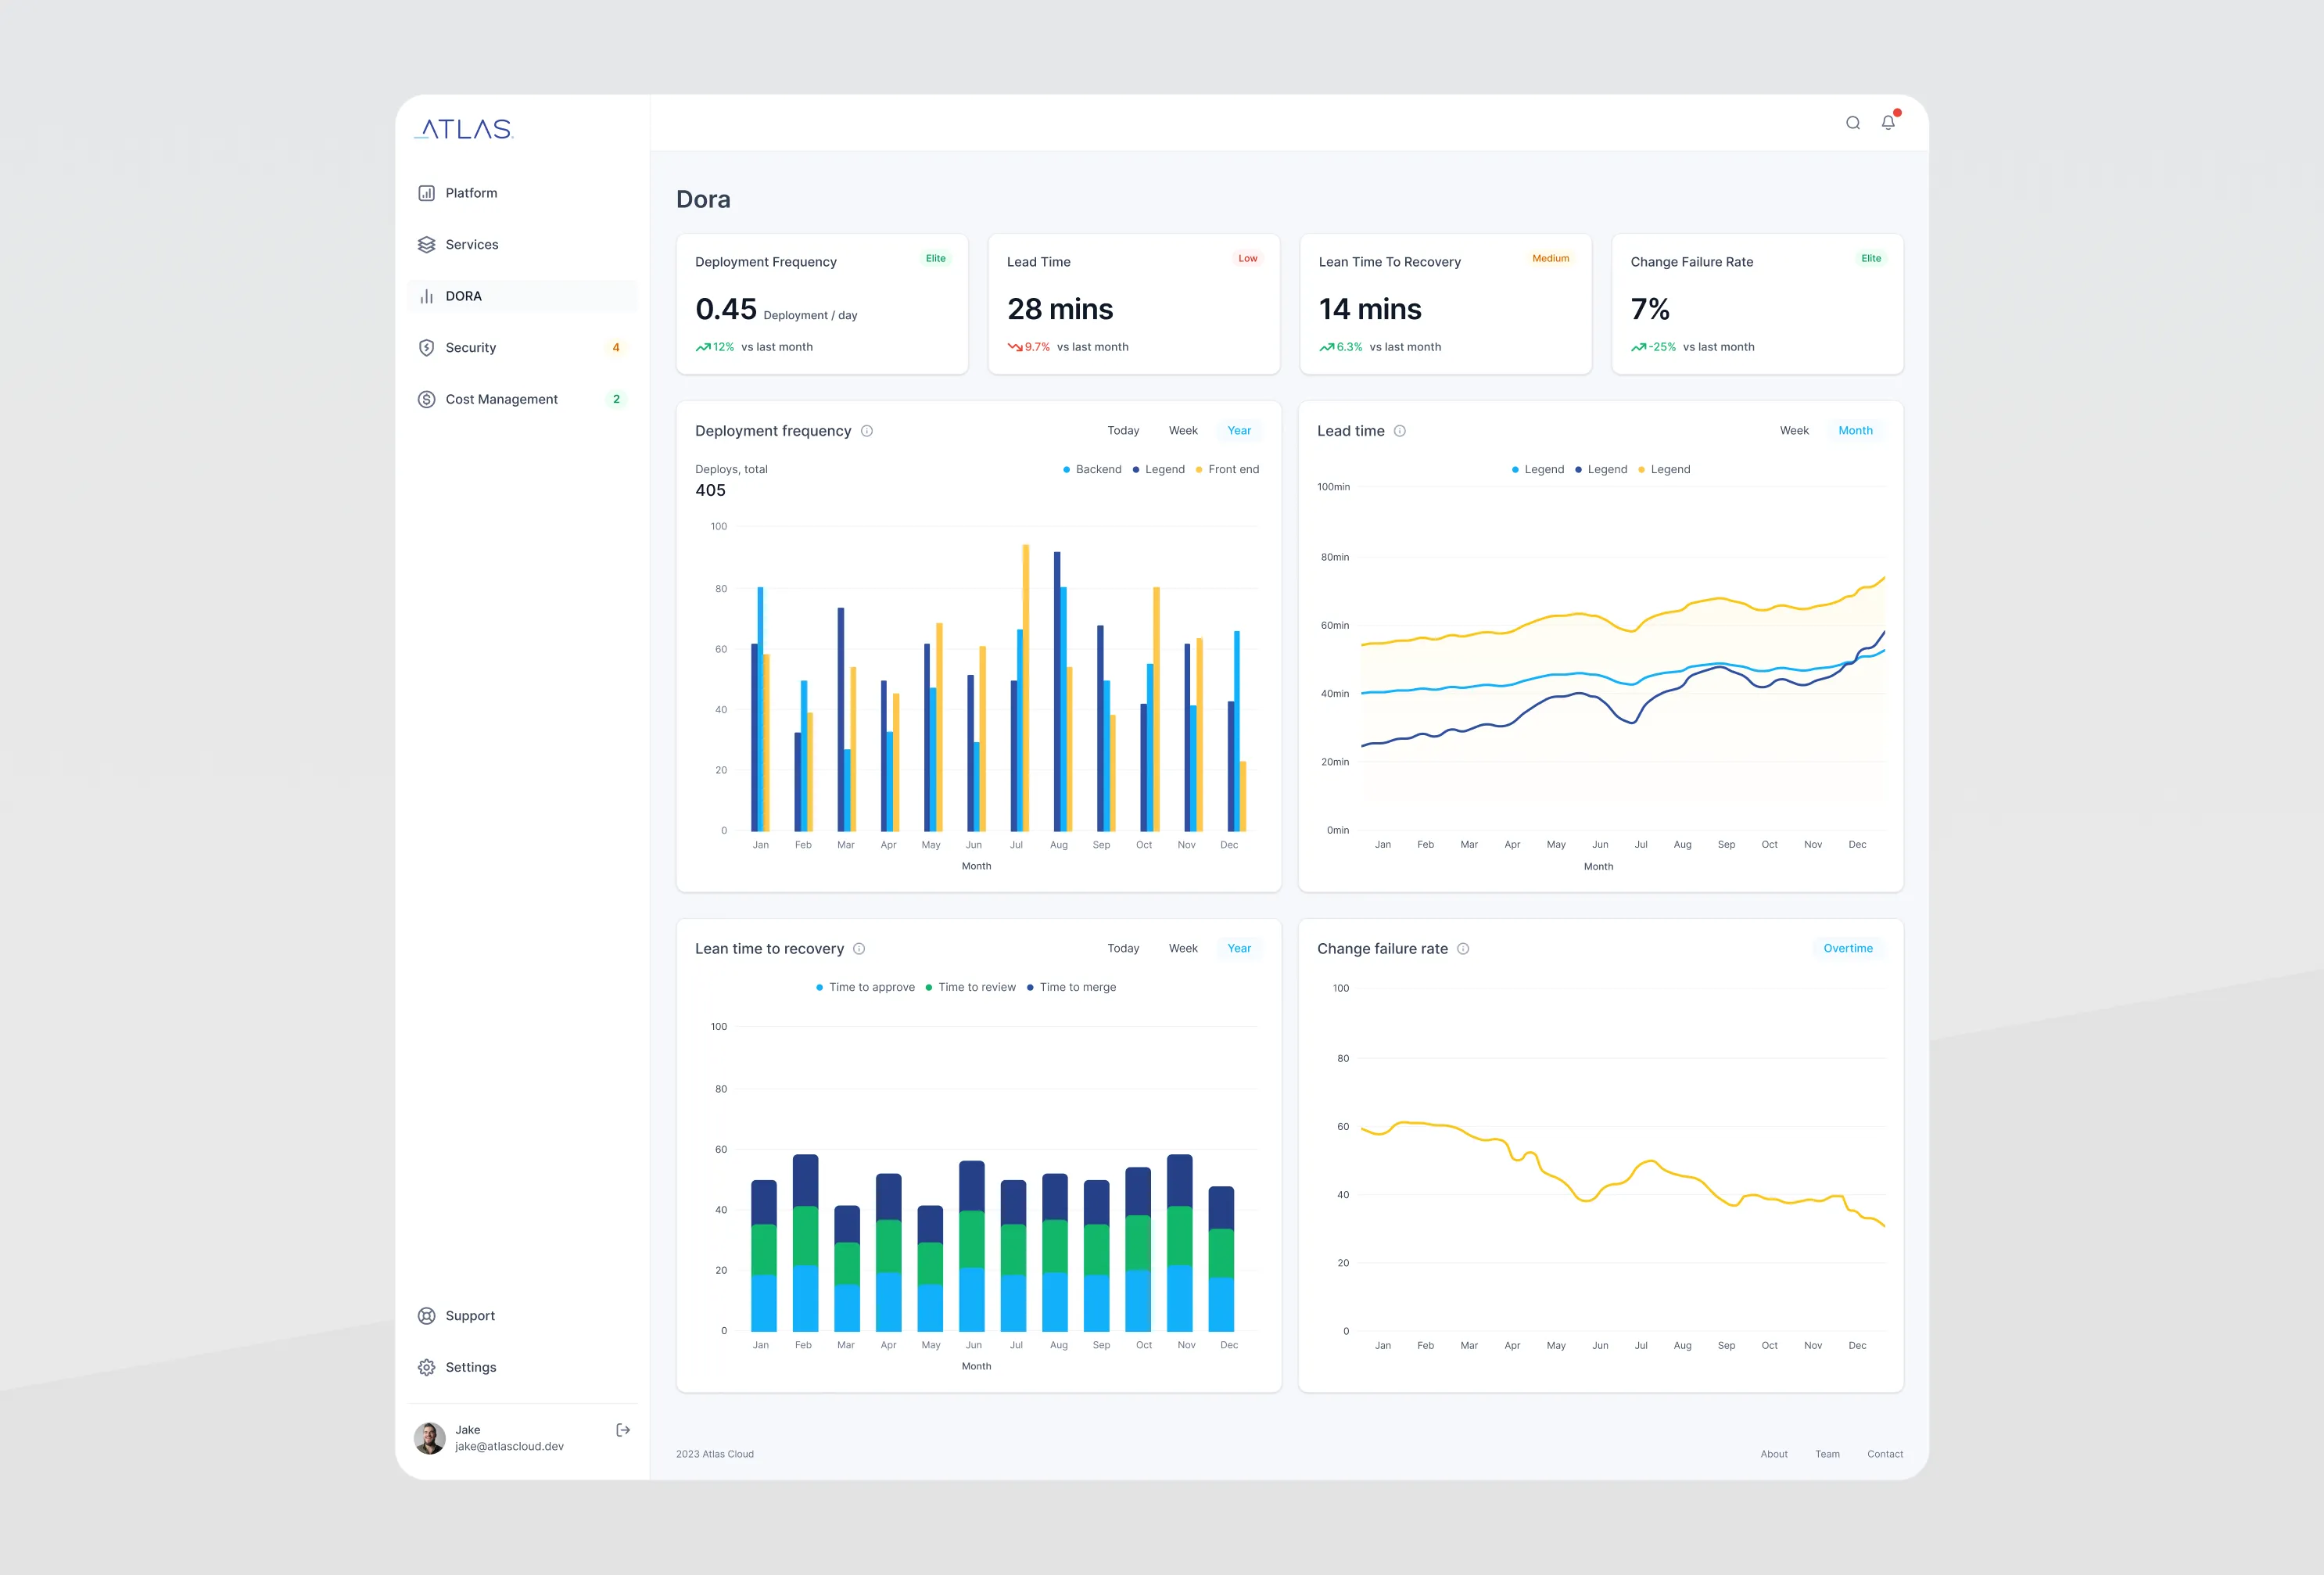
Task: Click the -25% failure rate trend arrow
Action: click(1639, 347)
